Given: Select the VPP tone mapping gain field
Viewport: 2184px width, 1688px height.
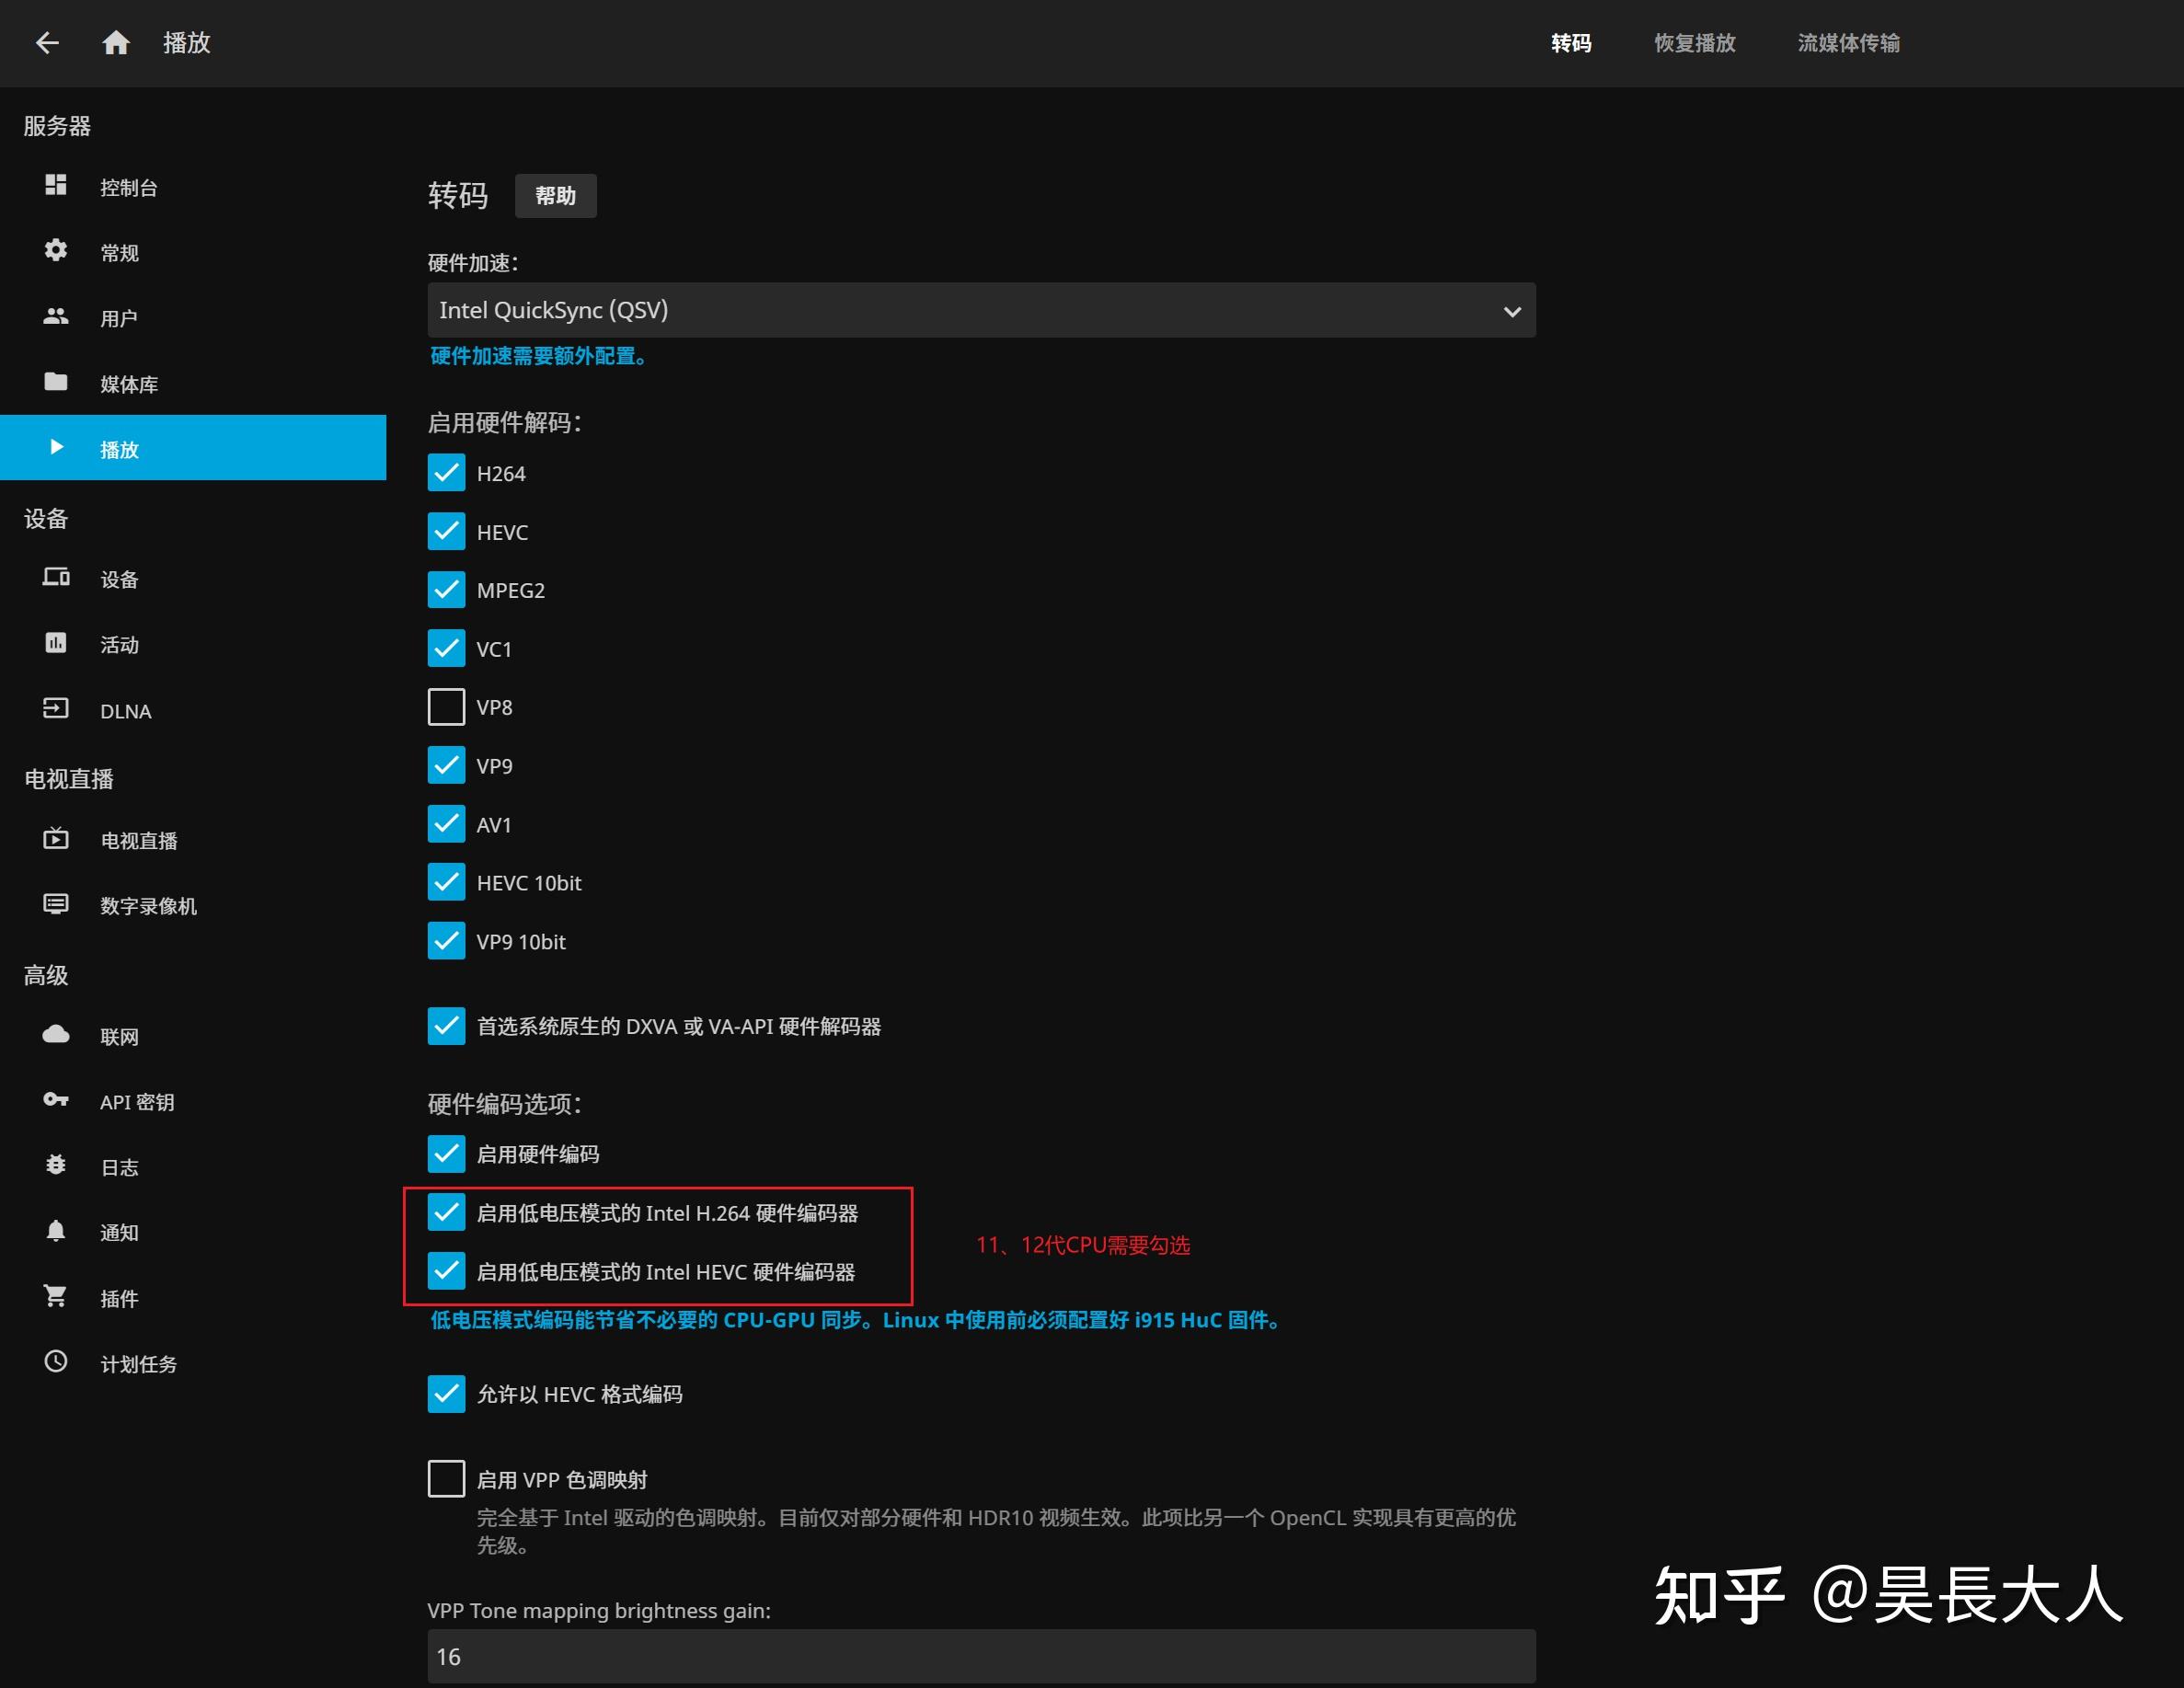Looking at the screenshot, I should click(x=979, y=1657).
